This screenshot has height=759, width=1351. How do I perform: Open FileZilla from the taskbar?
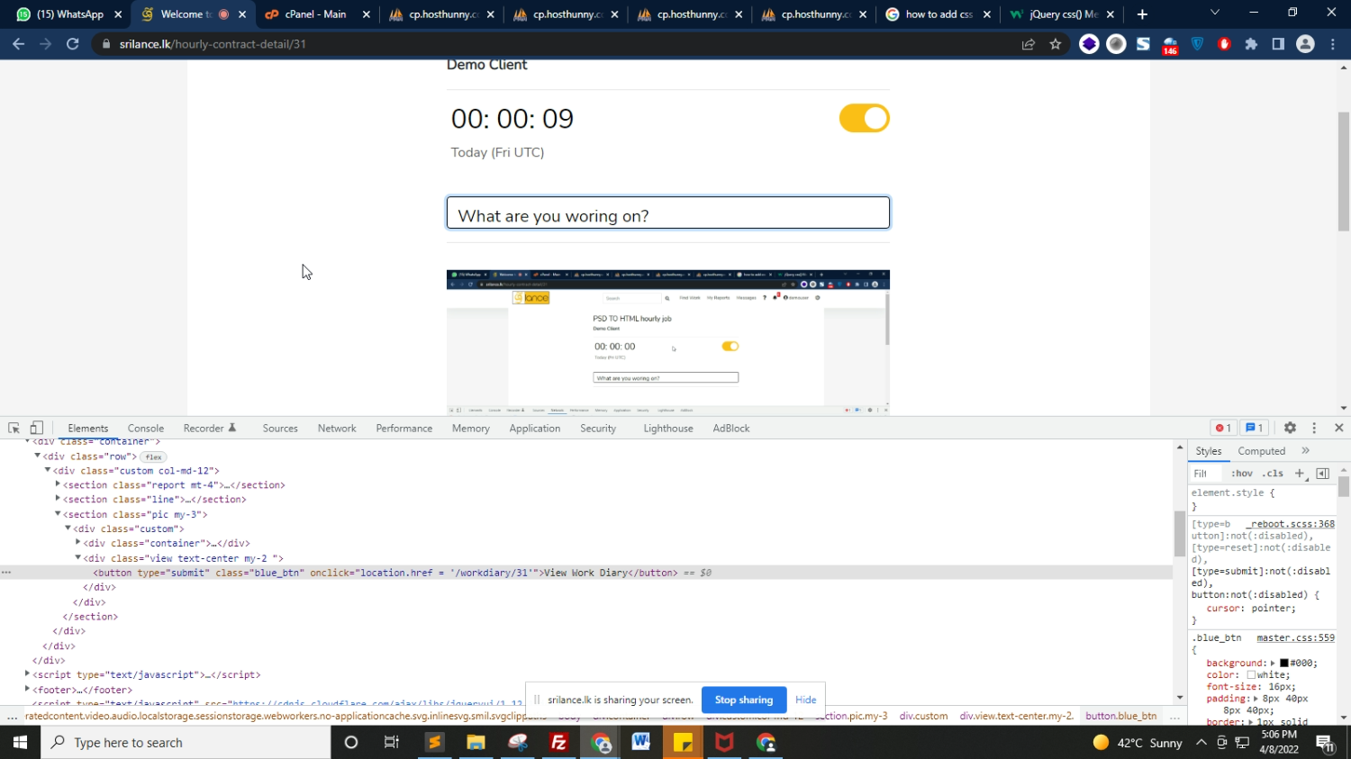point(558,743)
